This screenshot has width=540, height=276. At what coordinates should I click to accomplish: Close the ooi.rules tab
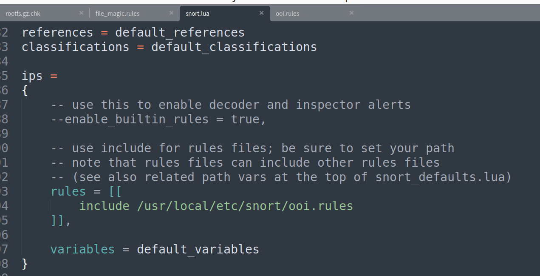click(x=351, y=13)
